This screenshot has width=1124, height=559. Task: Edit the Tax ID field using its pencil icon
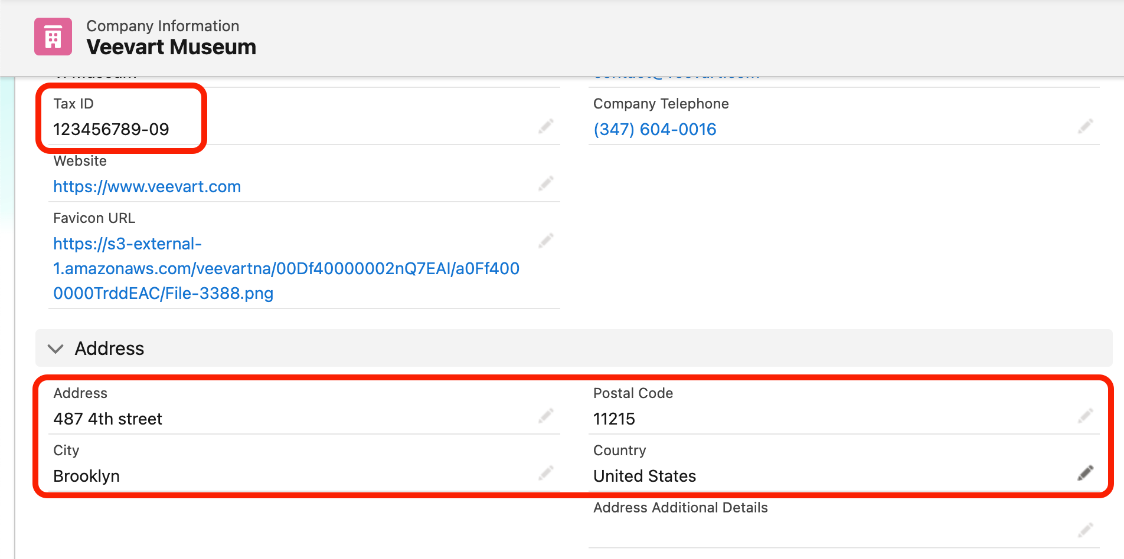click(x=546, y=127)
